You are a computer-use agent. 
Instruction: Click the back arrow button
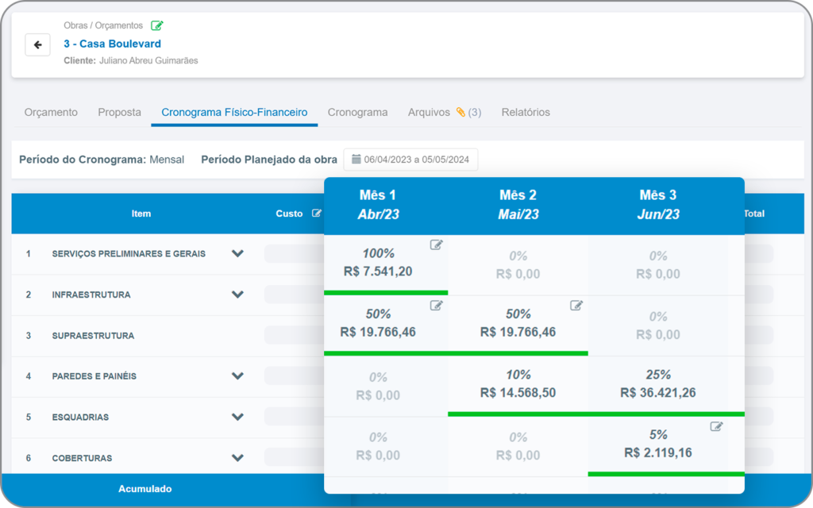tap(37, 44)
